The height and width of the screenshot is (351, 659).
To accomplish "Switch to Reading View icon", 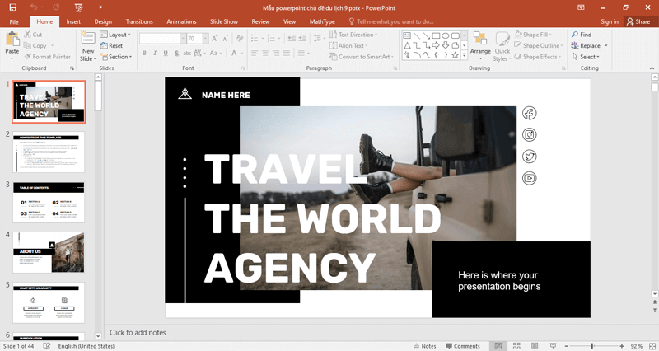I will 535,346.
